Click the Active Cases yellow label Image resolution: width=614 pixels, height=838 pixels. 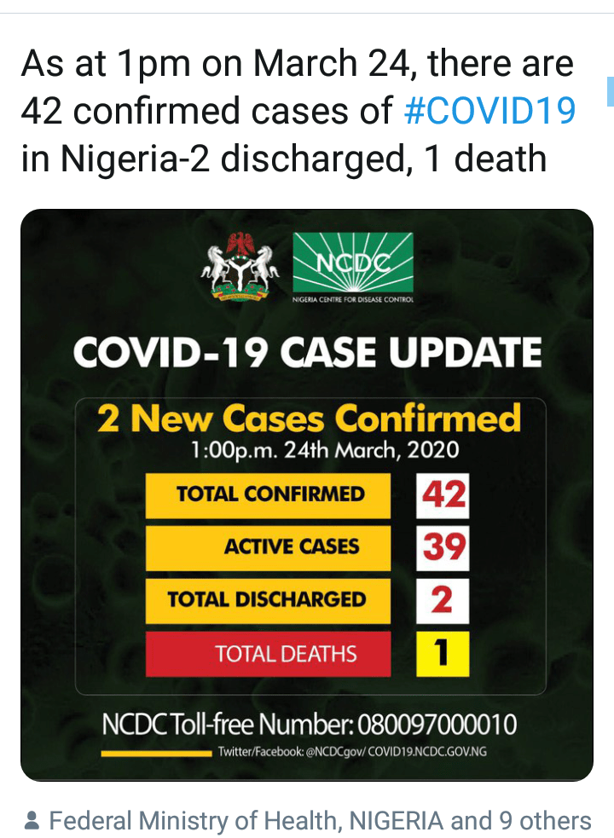(x=269, y=546)
